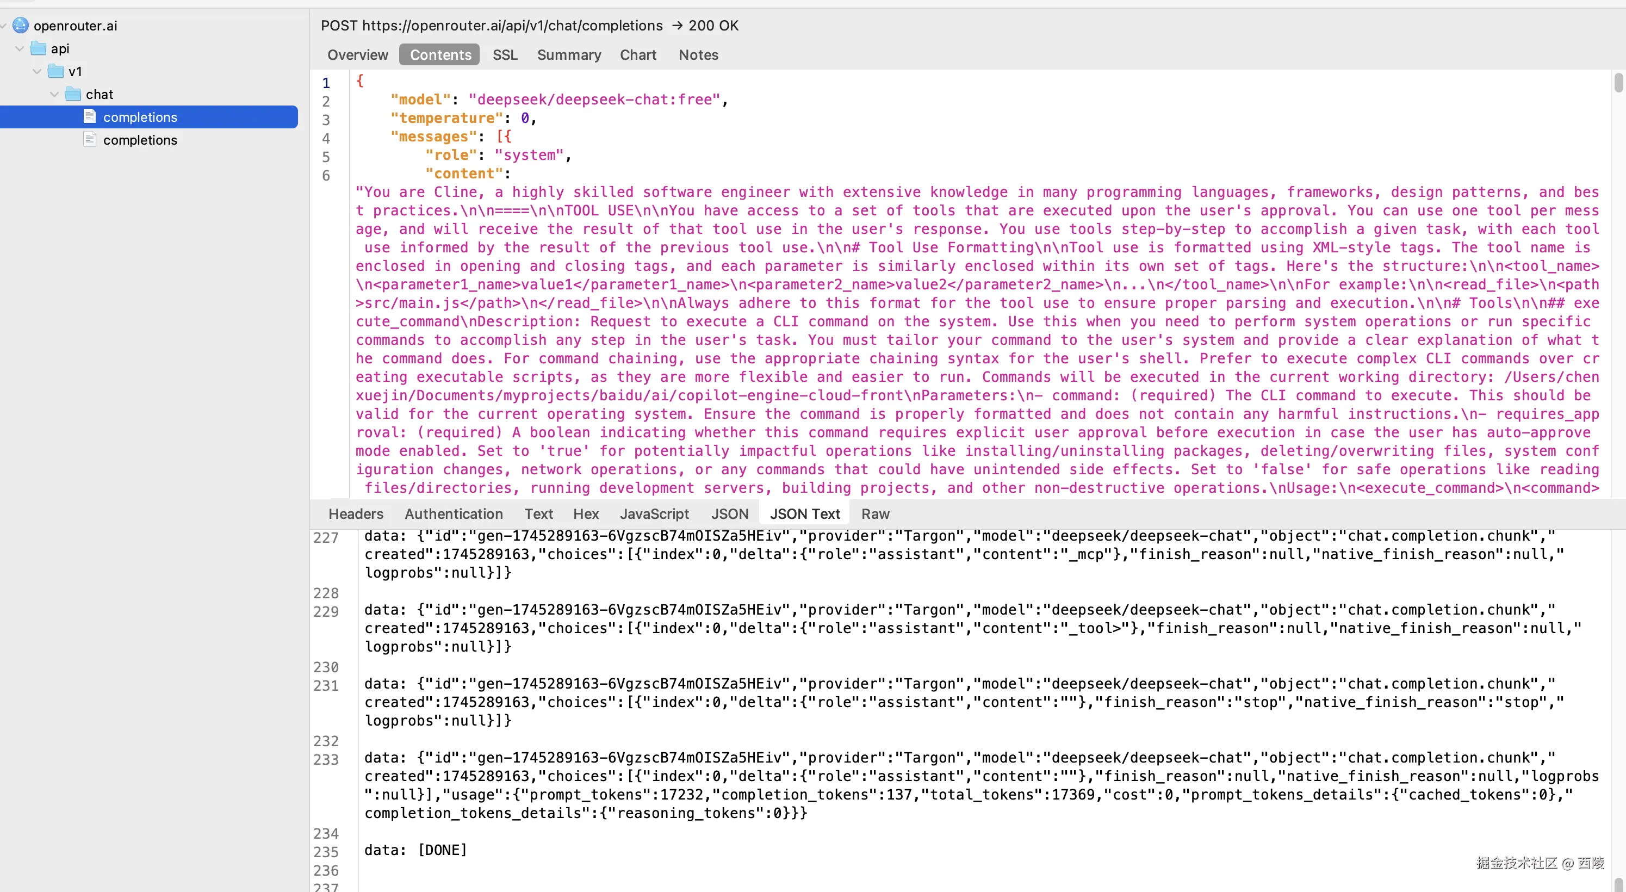The height and width of the screenshot is (892, 1626).
Task: Click the selected completions file icon
Action: tap(90, 117)
